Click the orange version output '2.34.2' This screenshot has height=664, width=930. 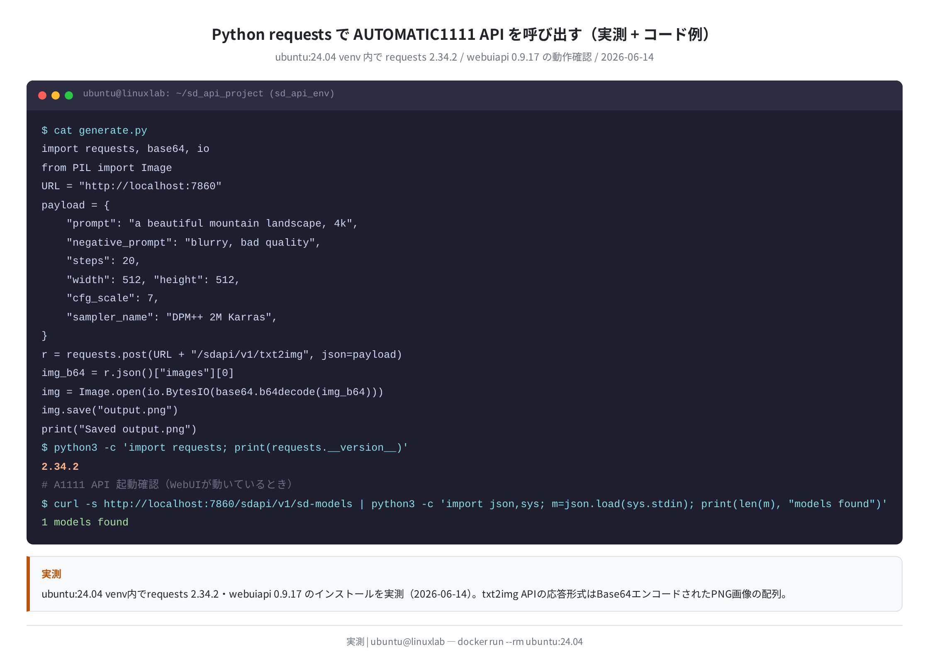point(60,466)
